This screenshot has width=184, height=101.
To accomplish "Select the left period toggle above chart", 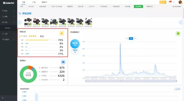I will pyautogui.click(x=127, y=38).
